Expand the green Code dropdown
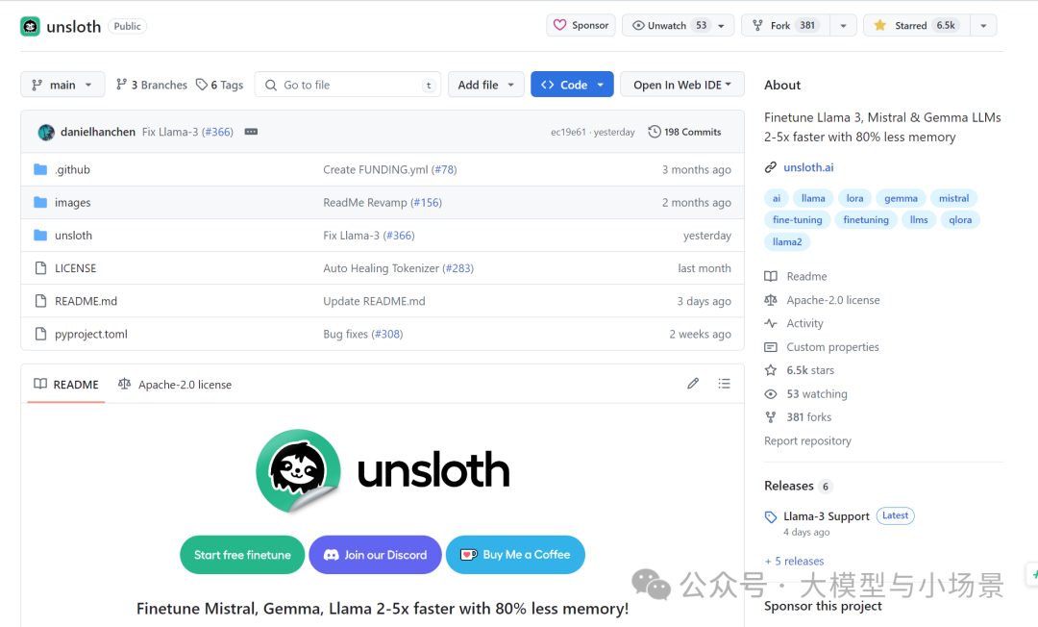1038x627 pixels. click(x=572, y=85)
